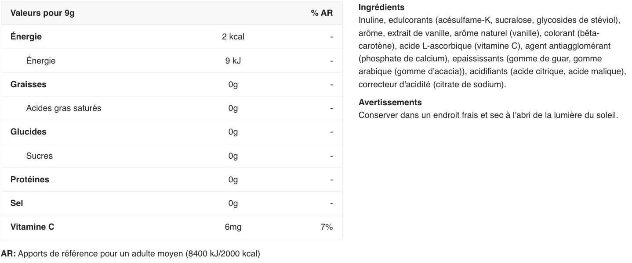Select the Graisses row label
Image resolution: width=632 pixels, height=263 pixels.
coord(28,84)
